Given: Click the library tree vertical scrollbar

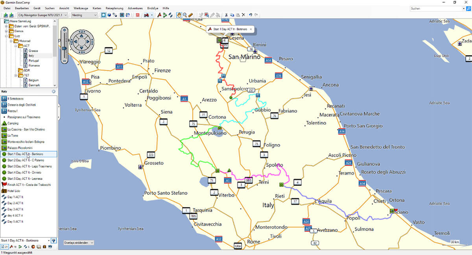Looking at the screenshot, I should (55, 41).
